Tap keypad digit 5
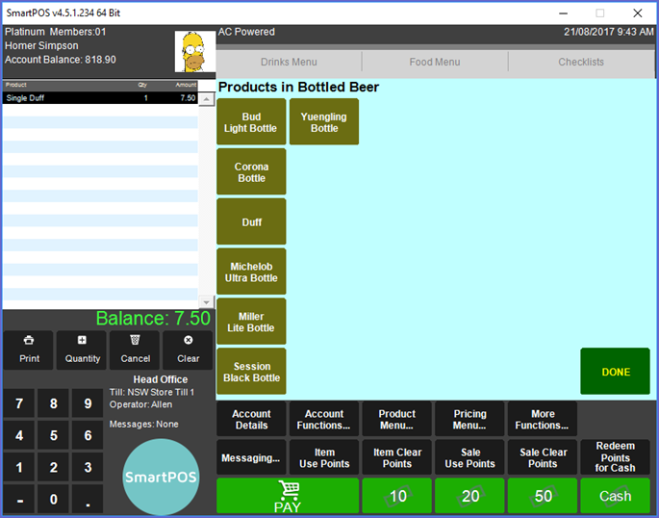This screenshot has height=518, width=659. click(53, 435)
